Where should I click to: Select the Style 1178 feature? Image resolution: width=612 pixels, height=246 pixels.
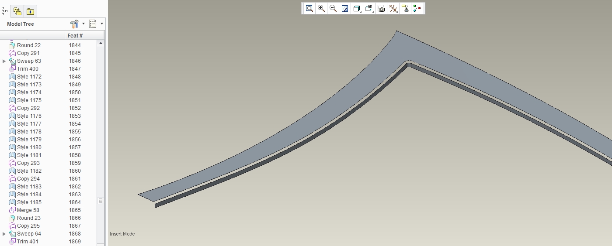coord(29,132)
